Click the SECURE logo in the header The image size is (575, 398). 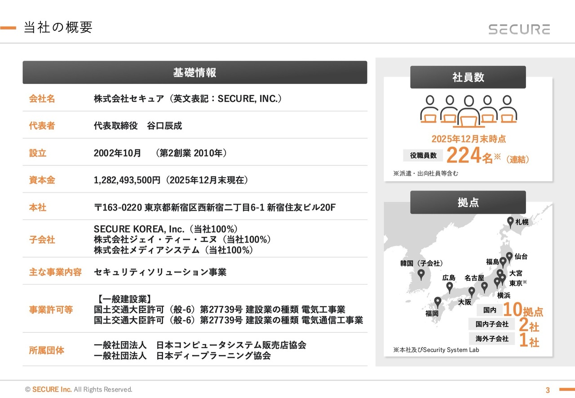coord(519,30)
